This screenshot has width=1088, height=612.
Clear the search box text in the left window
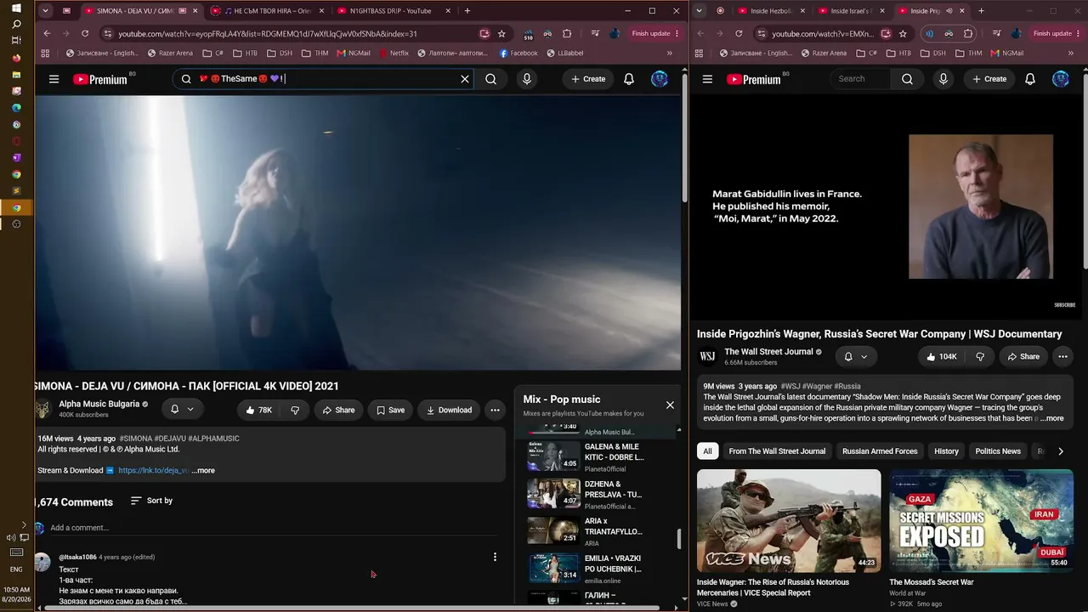tap(465, 79)
